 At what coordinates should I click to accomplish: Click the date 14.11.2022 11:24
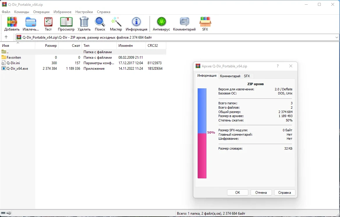click(x=131, y=68)
